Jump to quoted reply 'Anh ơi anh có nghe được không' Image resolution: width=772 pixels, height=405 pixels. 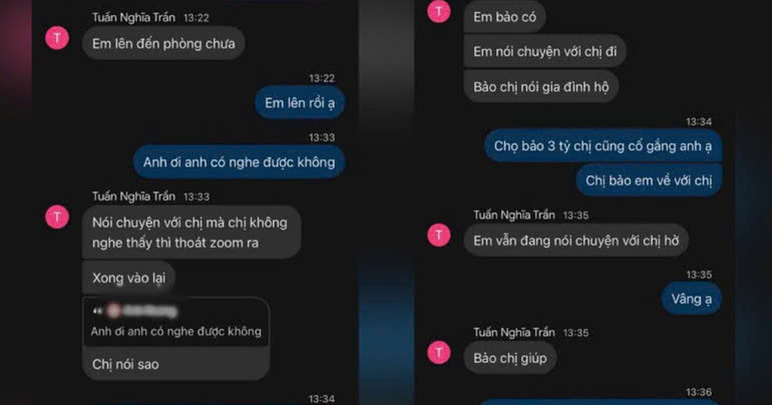point(176,321)
